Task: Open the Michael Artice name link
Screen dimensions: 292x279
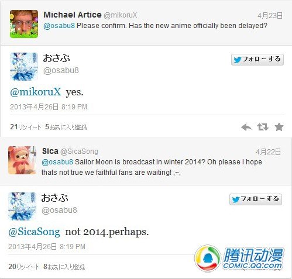Action: tap(73, 15)
